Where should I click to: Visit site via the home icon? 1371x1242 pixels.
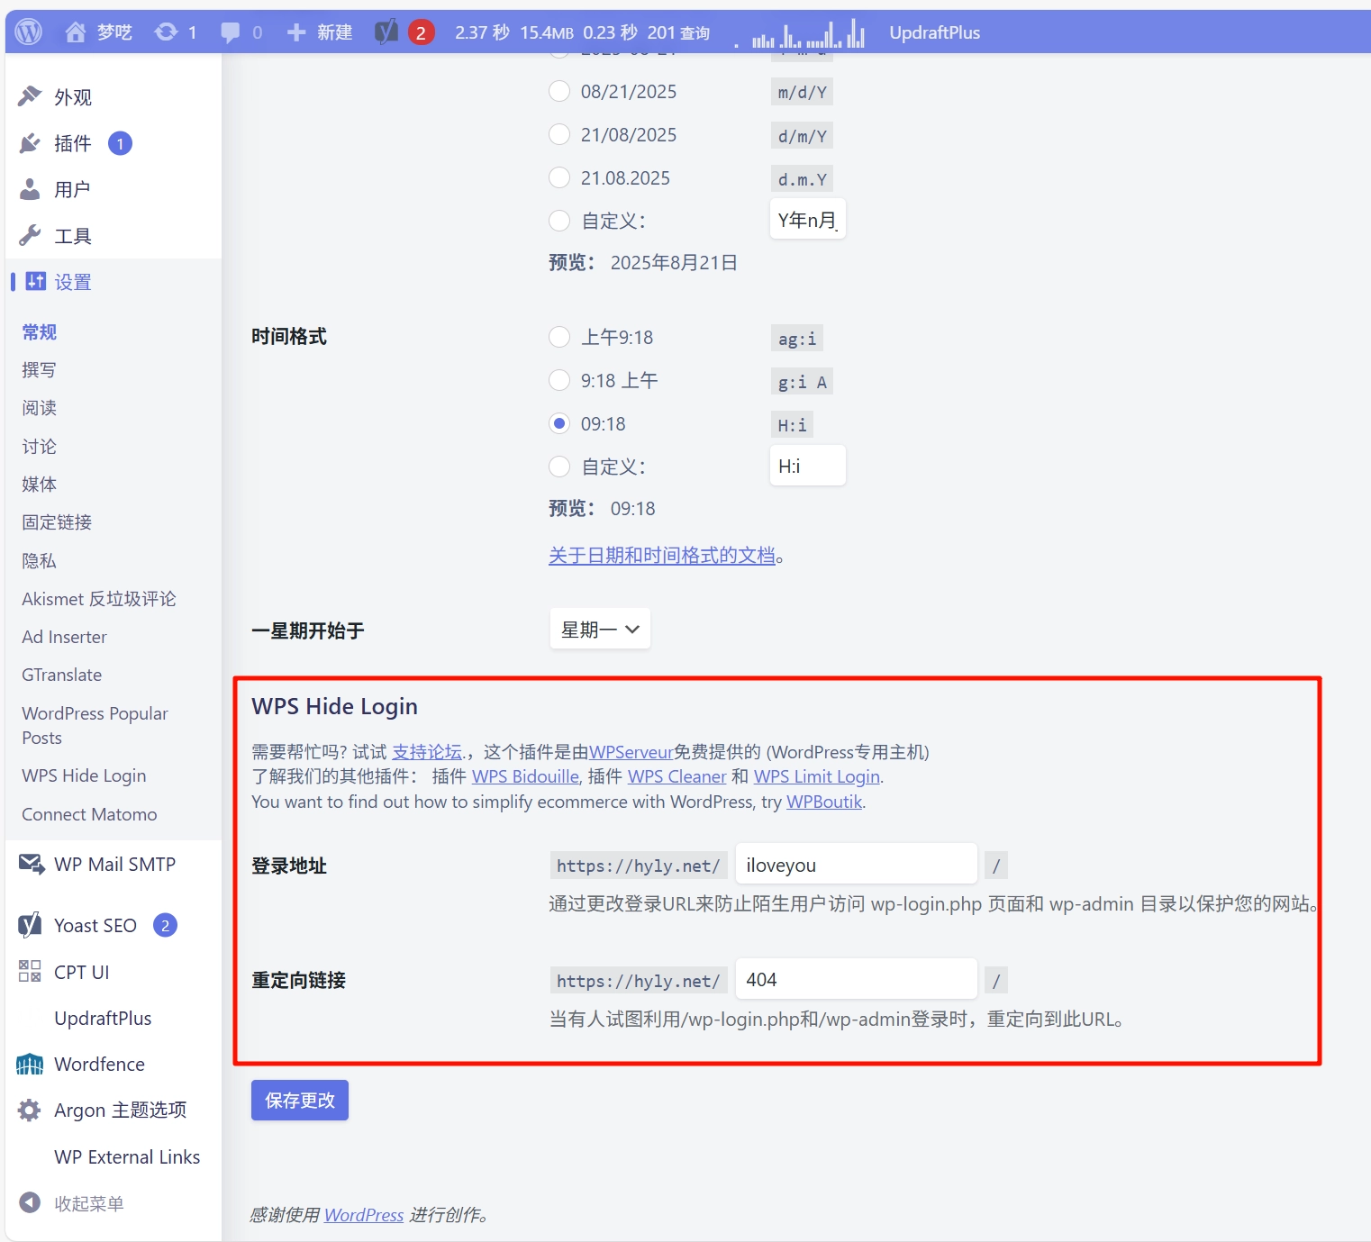click(76, 32)
